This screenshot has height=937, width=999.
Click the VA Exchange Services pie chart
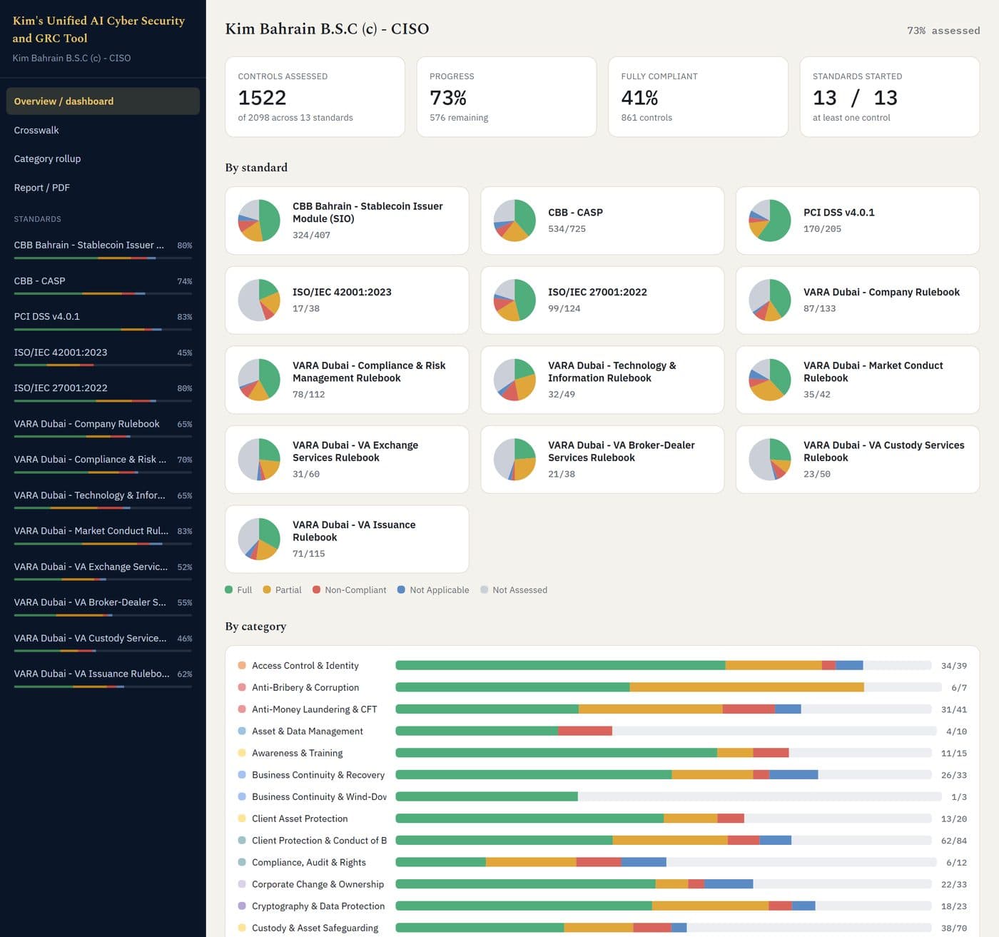click(x=259, y=459)
